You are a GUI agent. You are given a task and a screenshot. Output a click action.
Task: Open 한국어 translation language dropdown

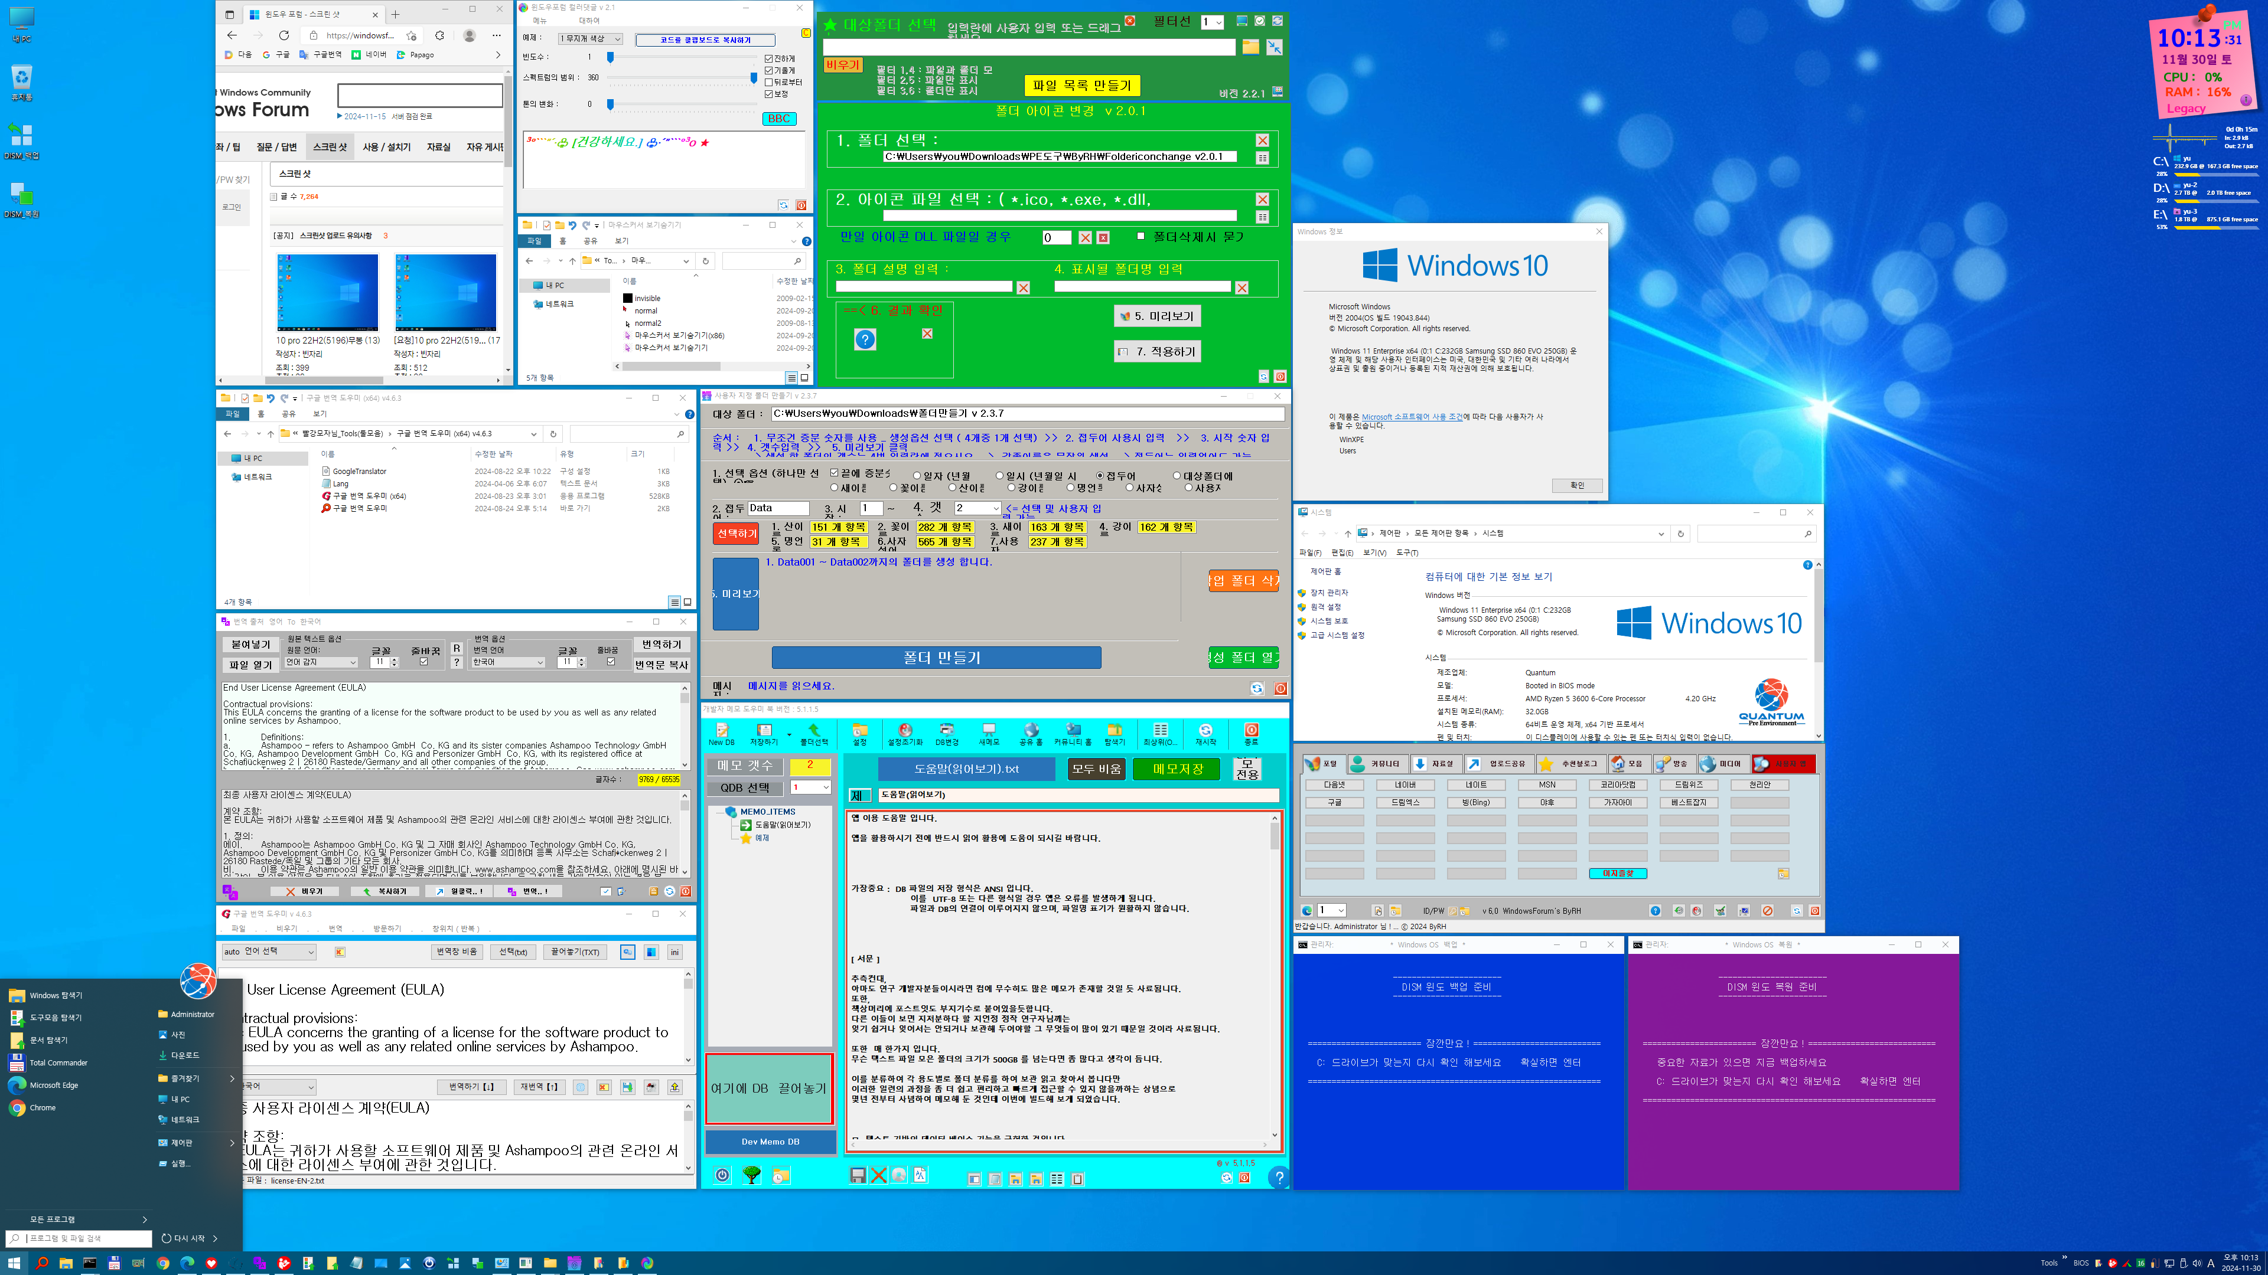click(x=508, y=662)
